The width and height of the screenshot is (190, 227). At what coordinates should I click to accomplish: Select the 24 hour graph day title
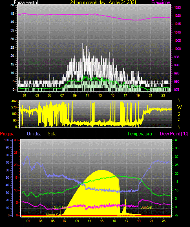point(103,2)
